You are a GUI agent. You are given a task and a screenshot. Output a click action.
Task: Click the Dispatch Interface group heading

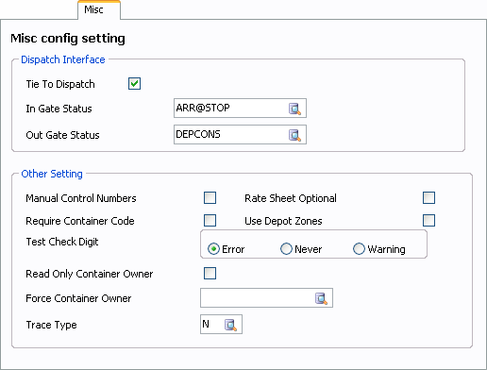[x=63, y=59]
